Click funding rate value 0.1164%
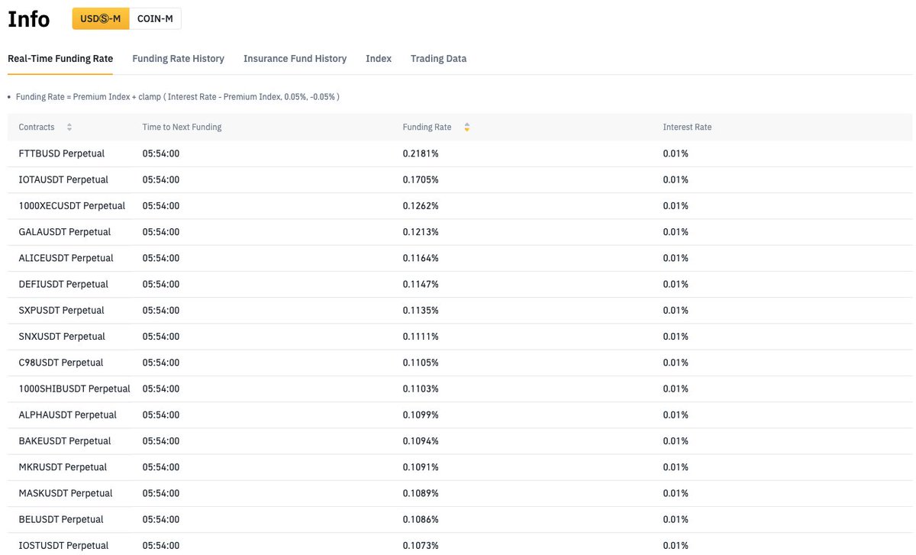The image size is (916, 555). click(x=421, y=258)
